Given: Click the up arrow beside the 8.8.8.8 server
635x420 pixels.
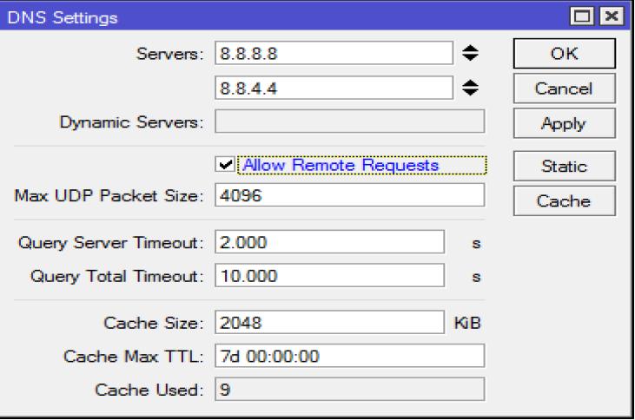Looking at the screenshot, I should (x=471, y=49).
